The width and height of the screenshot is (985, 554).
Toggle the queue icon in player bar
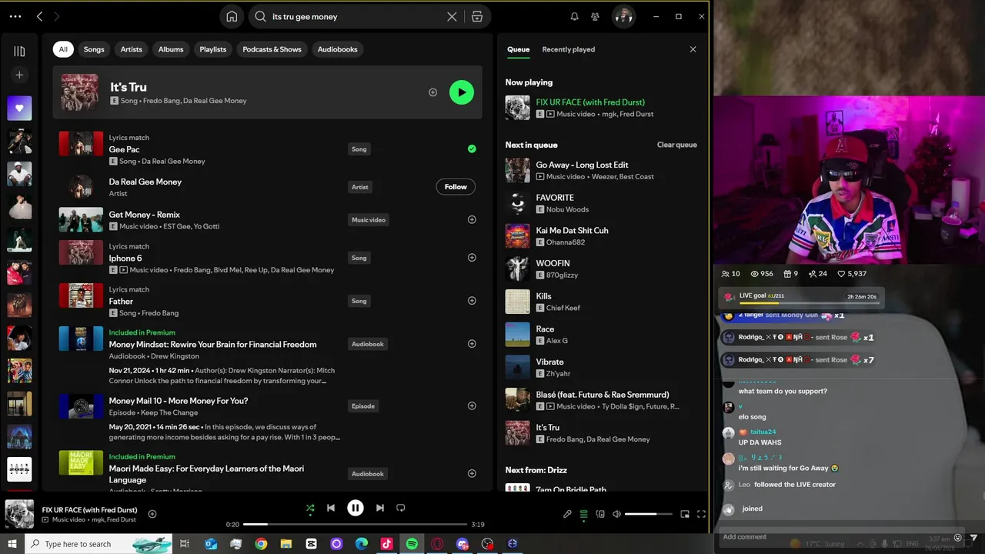tap(584, 514)
